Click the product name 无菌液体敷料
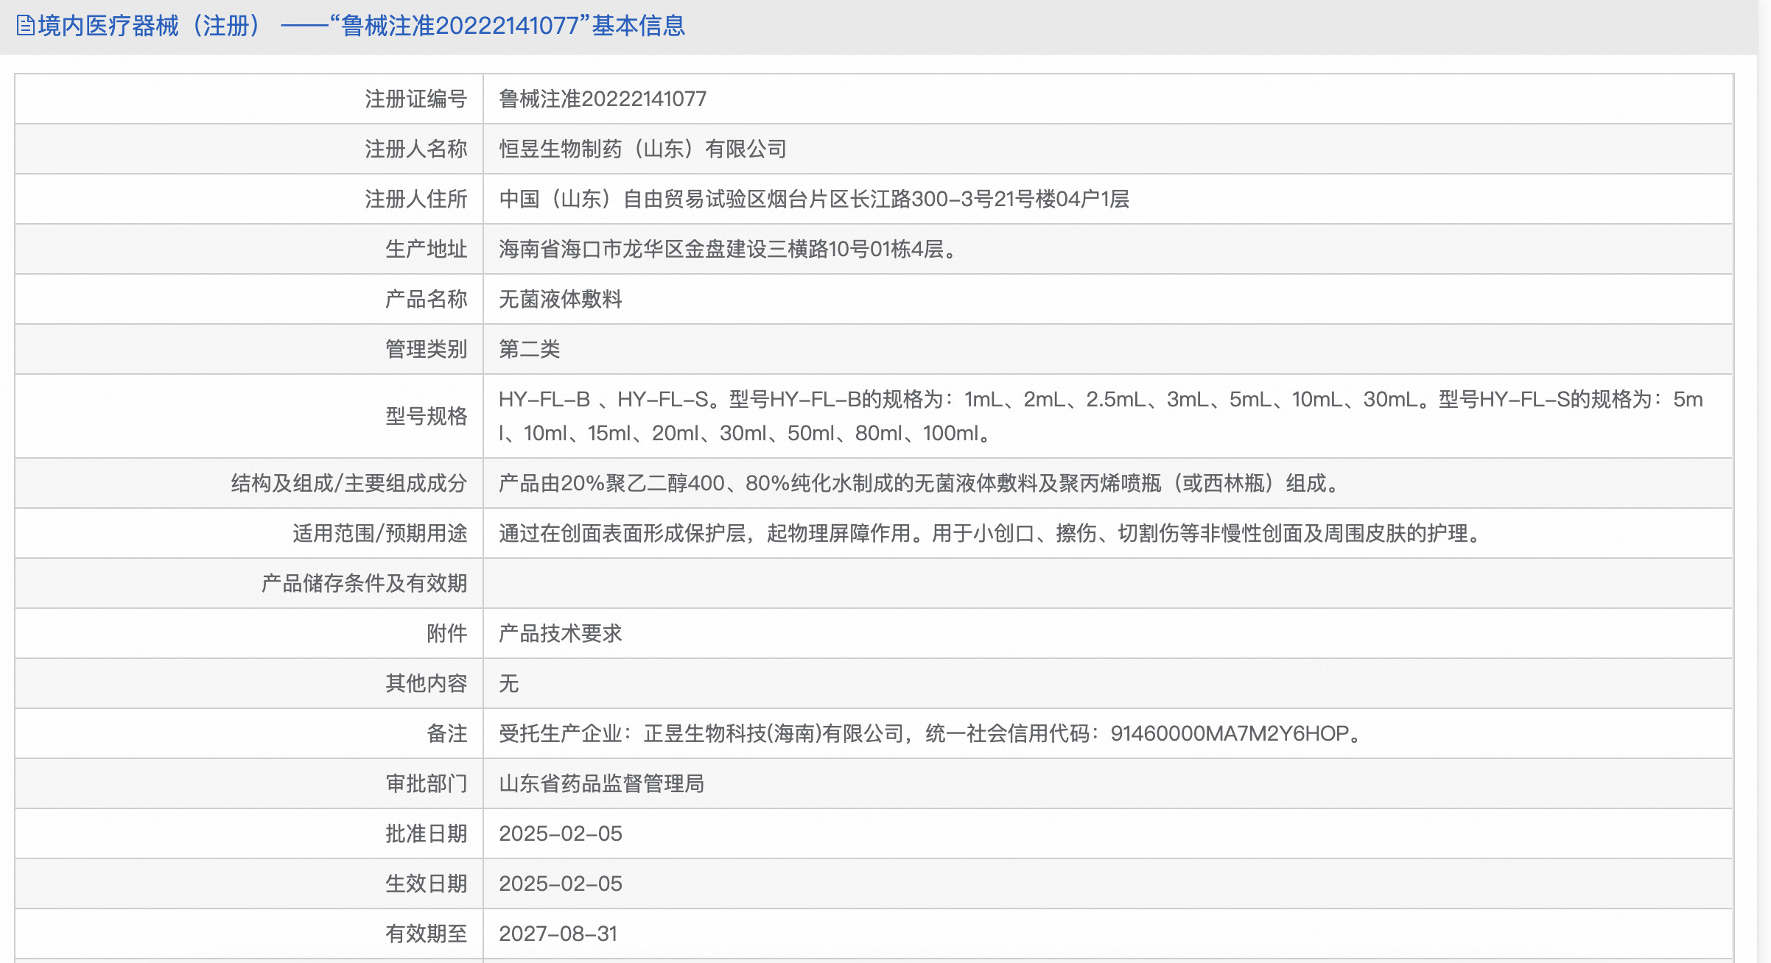The image size is (1771, 963). click(x=560, y=299)
